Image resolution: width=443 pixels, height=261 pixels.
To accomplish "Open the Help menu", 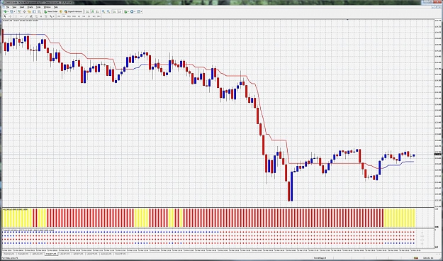I will tap(56, 7).
